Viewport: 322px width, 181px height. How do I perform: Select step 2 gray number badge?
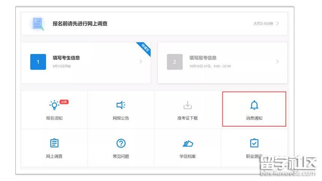[174, 62]
